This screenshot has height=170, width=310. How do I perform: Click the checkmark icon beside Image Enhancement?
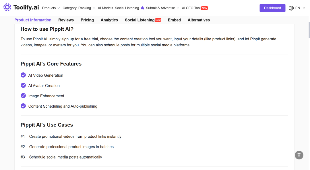point(23,96)
